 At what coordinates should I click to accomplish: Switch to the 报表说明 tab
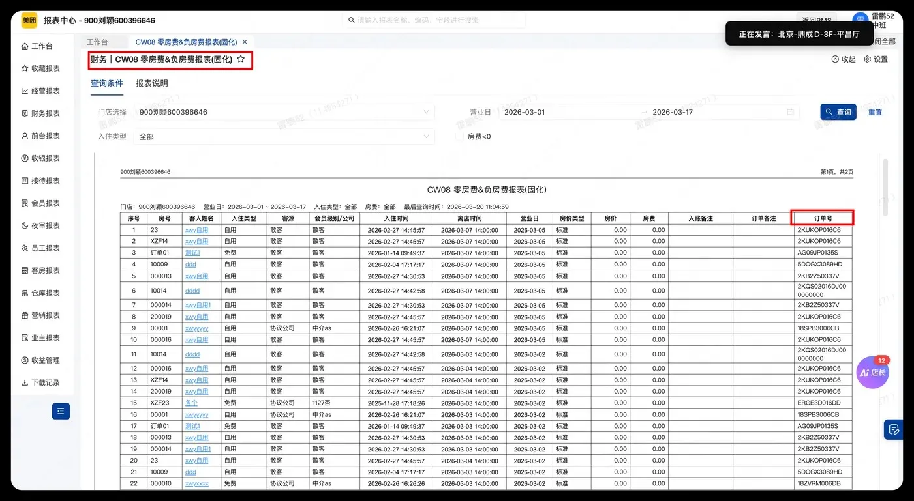151,83
